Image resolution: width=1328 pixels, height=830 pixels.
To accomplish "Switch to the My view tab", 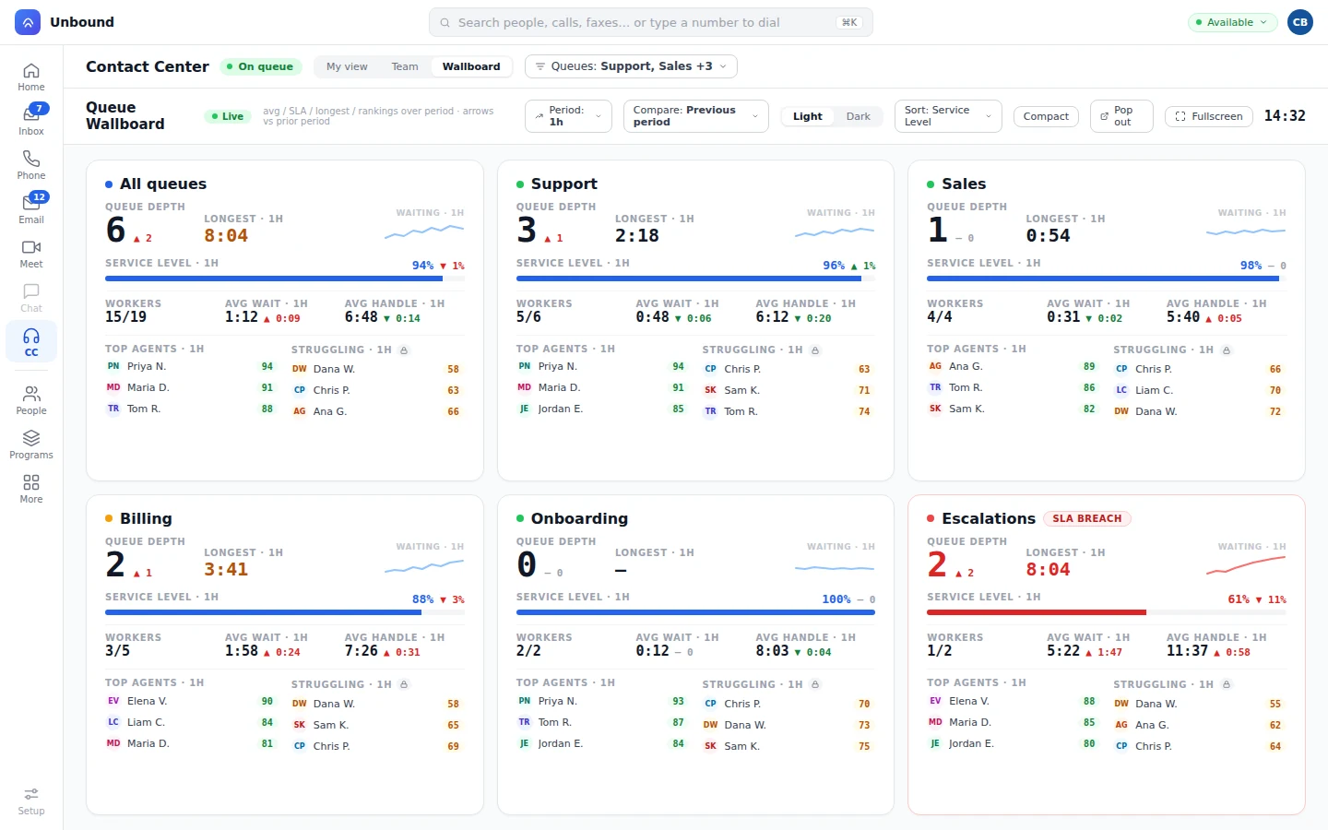I will point(347,66).
